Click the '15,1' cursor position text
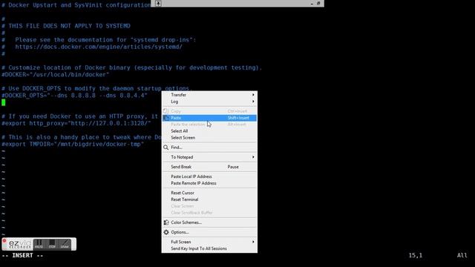This screenshot has height=267, width=475. 416,255
